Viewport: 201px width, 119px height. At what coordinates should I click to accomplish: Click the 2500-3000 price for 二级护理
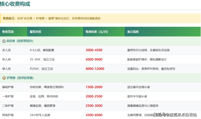[x=94, y=106]
